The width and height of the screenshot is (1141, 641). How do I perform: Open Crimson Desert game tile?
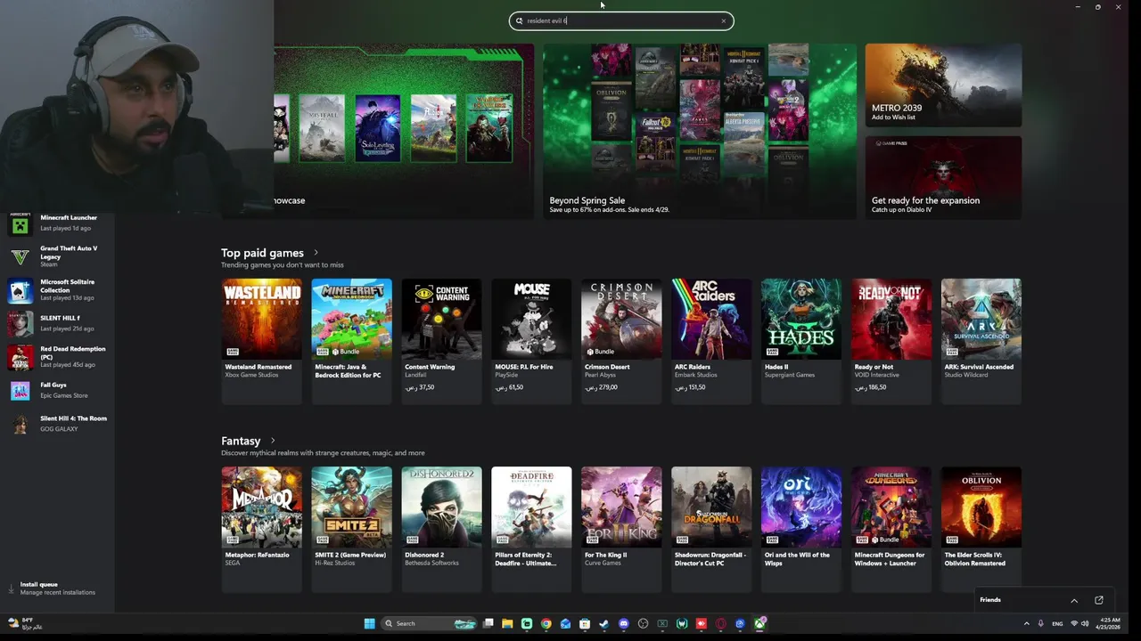click(x=621, y=341)
